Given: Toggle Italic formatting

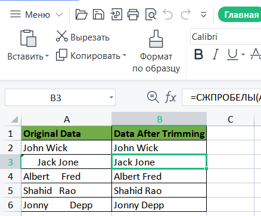Looking at the screenshot, I should coord(216,54).
